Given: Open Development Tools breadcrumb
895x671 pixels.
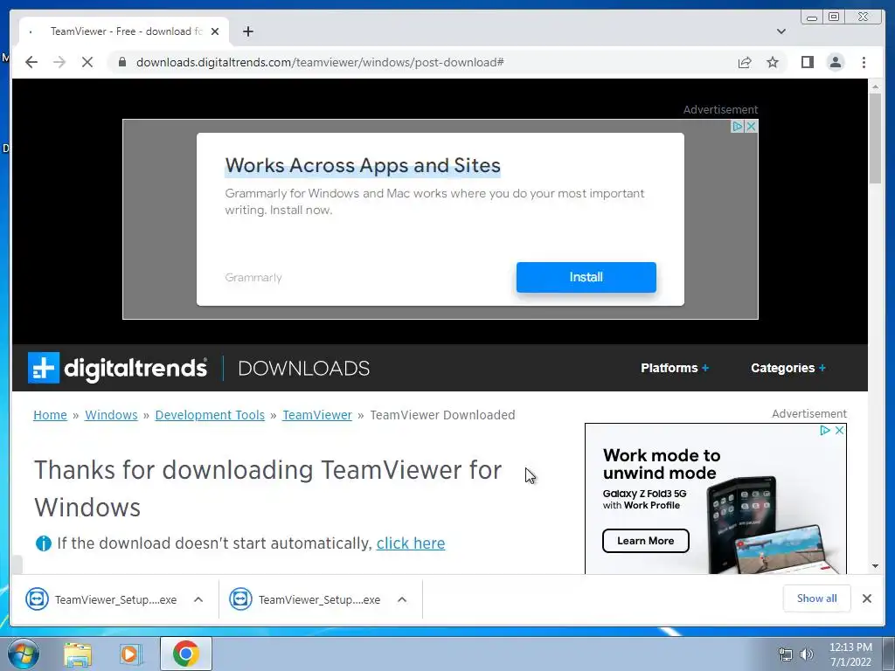Looking at the screenshot, I should point(210,415).
